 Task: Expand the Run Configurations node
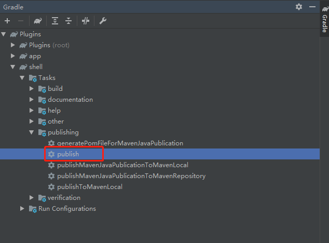(x=22, y=209)
